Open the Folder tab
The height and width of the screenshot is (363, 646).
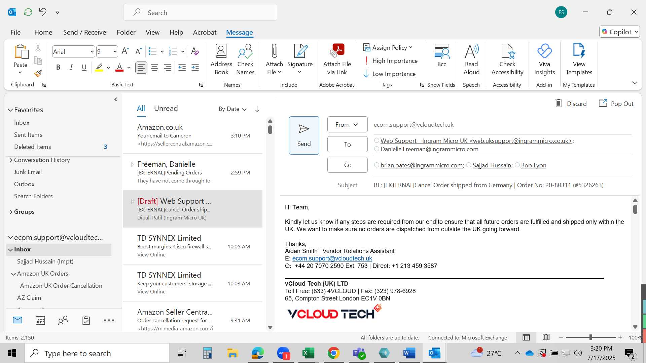pyautogui.click(x=126, y=32)
